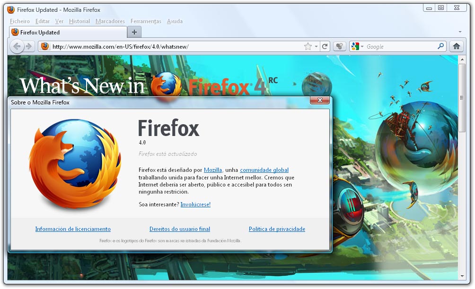Click the vertical scrollbar thumb

(x=462, y=98)
